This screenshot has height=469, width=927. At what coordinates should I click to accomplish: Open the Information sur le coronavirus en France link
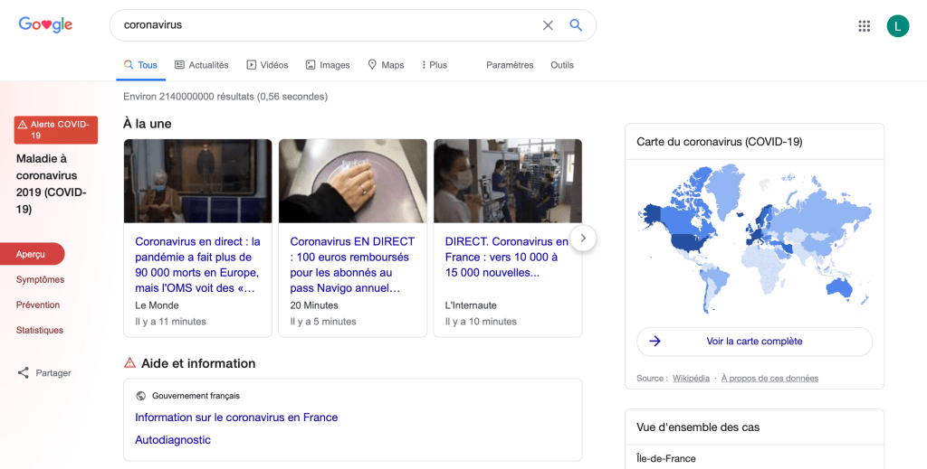pos(236,417)
